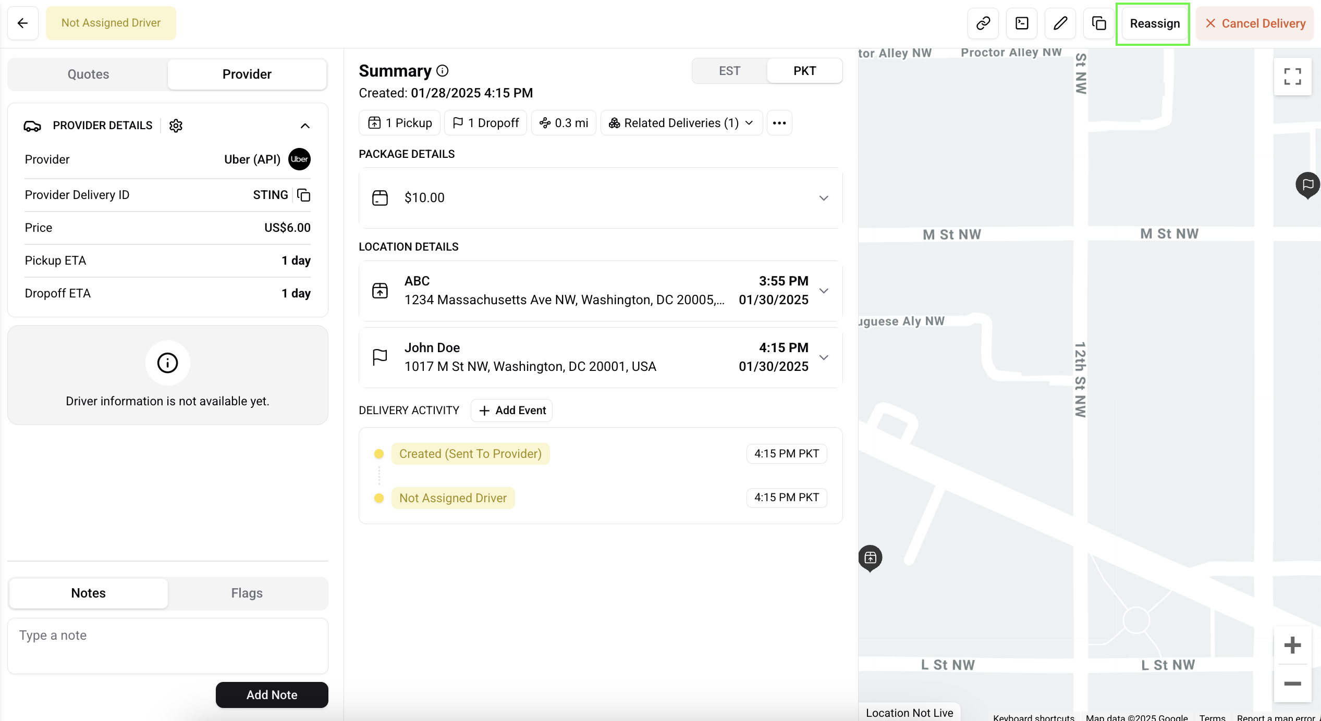Click the duplicate delivery icon in toolbar
Viewport: 1321px width, 721px height.
click(1098, 23)
